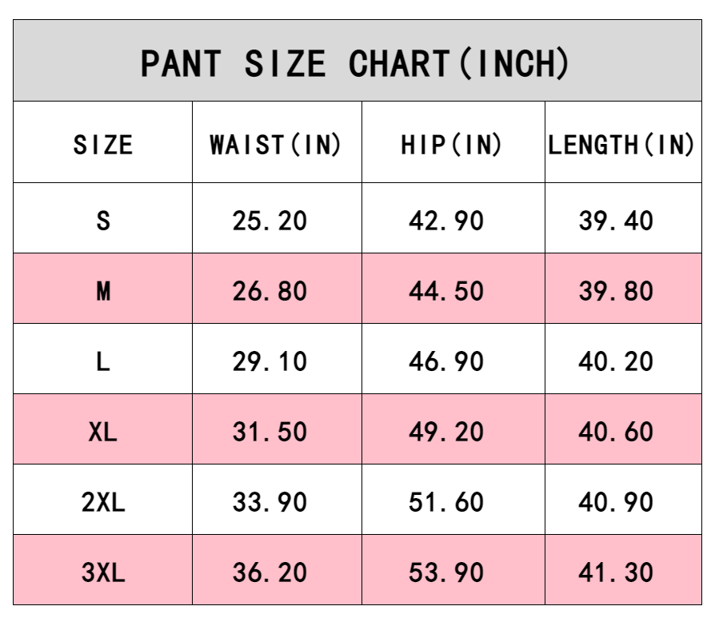Click the PANT SIZE CHART(INCH) title
Image resolution: width=715 pixels, height=618 pixels.
tap(356, 63)
